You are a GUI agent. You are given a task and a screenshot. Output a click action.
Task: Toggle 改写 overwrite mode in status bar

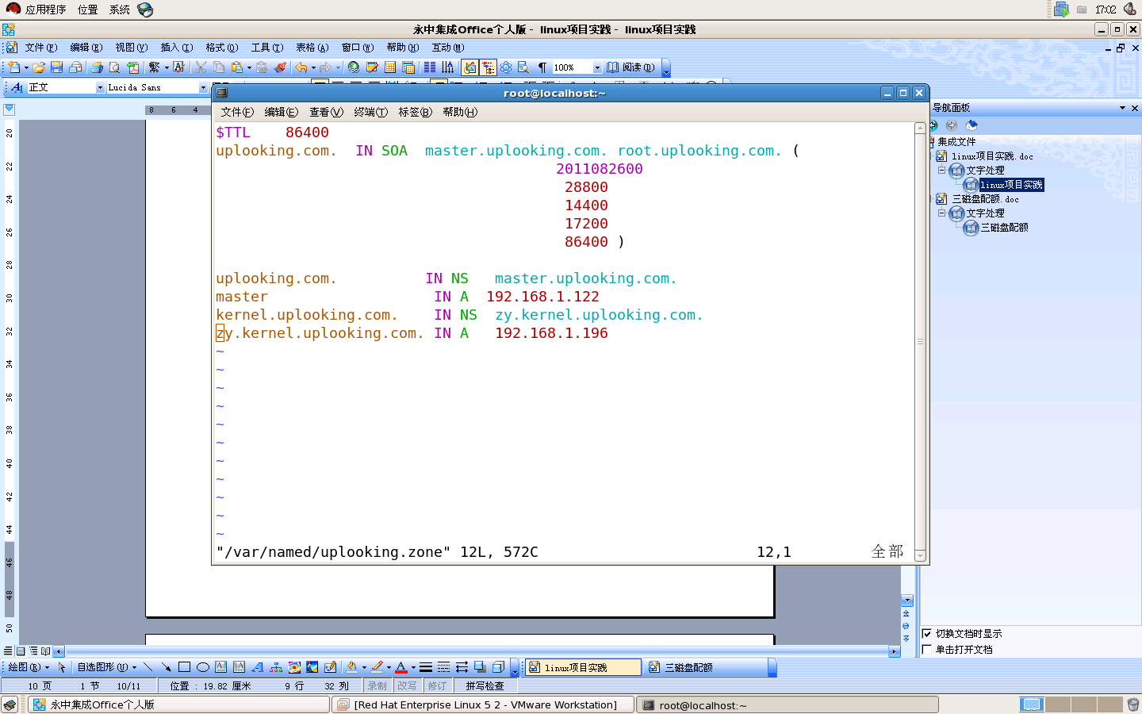pyautogui.click(x=407, y=685)
